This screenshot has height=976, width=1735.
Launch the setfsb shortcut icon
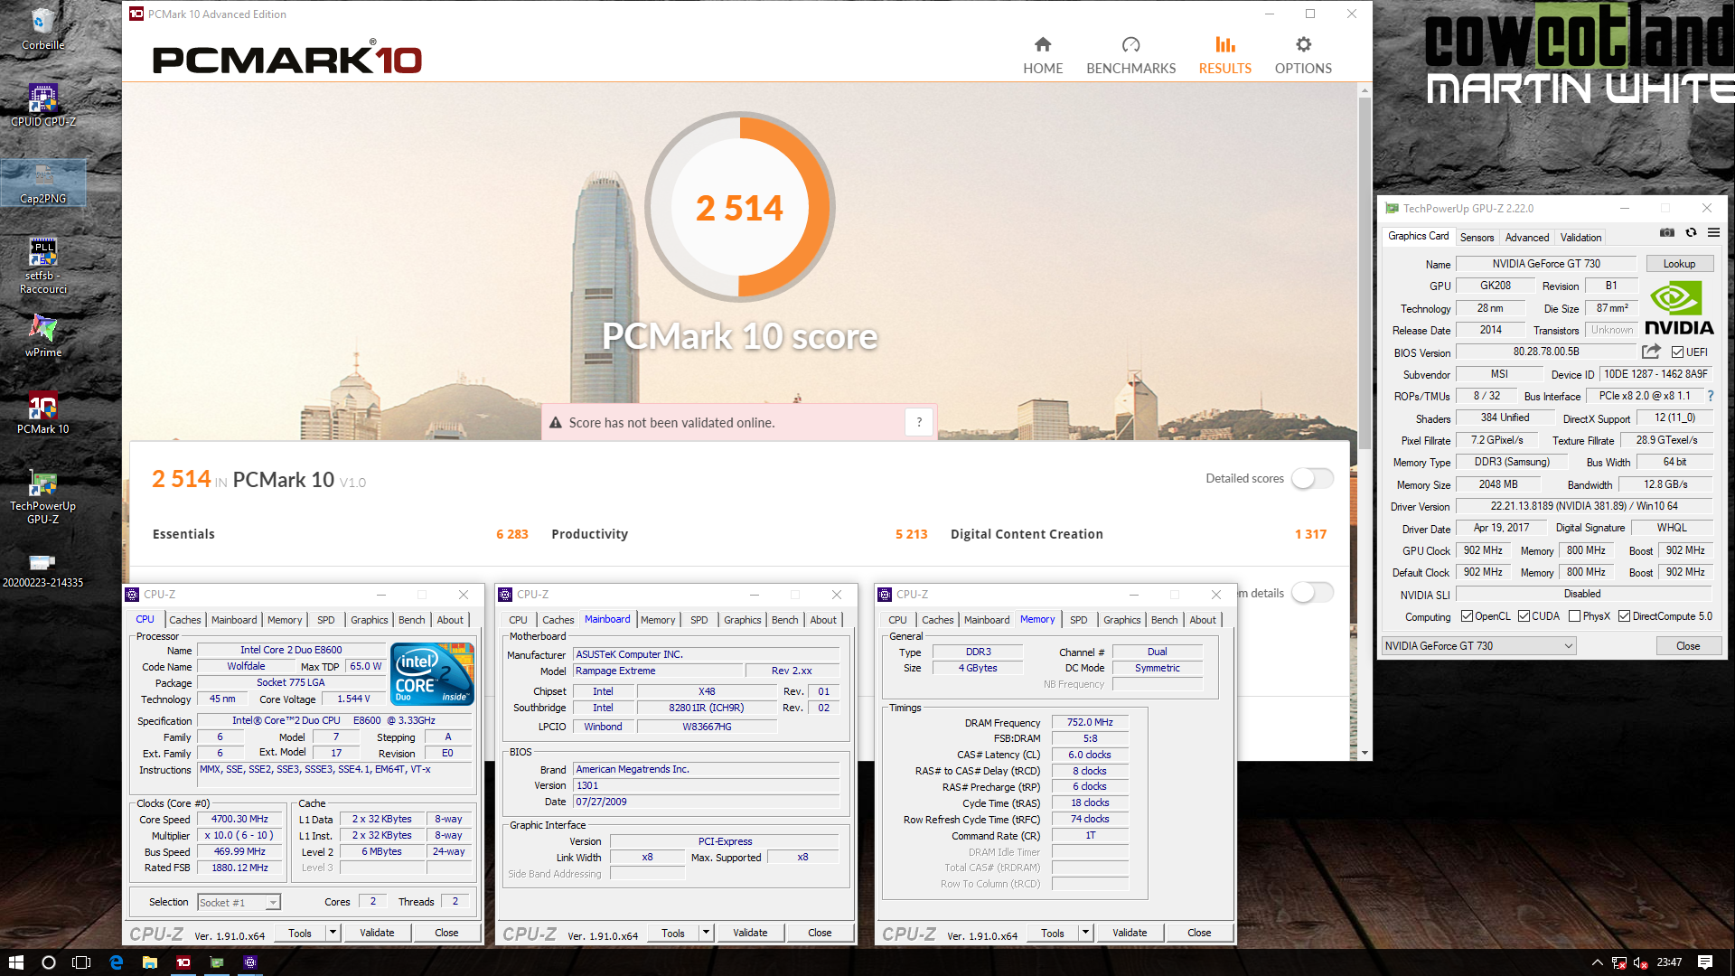[42, 266]
